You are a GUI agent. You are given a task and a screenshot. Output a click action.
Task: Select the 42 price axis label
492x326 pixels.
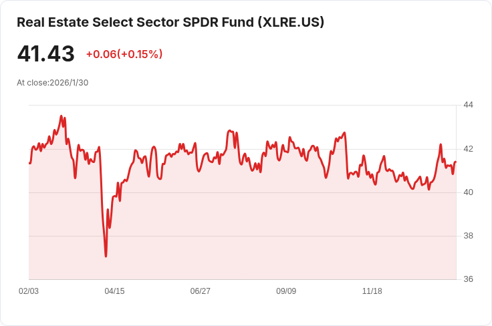468,148
